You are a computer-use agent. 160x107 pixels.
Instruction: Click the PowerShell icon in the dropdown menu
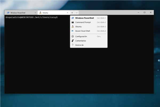73,18
